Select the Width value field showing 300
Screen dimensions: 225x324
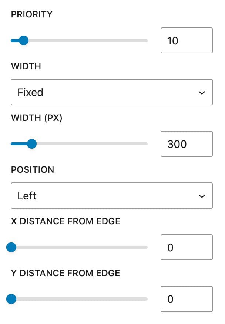pyautogui.click(x=186, y=144)
